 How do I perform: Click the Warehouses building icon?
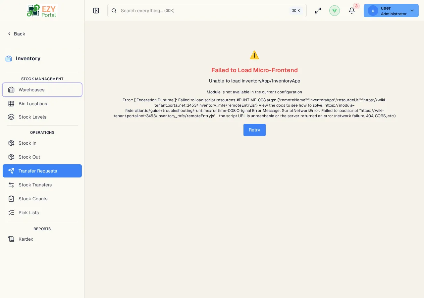click(11, 90)
